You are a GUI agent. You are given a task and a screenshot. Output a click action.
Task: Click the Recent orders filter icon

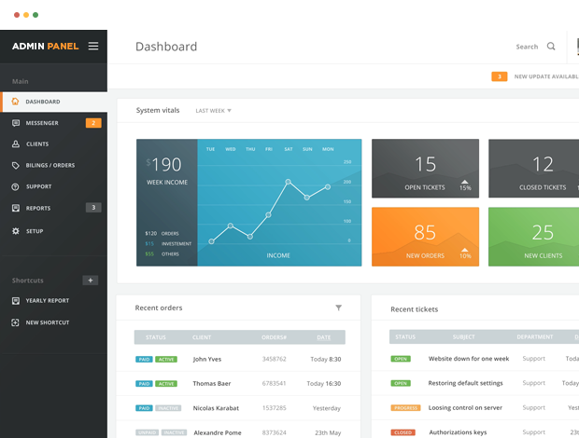(x=338, y=308)
